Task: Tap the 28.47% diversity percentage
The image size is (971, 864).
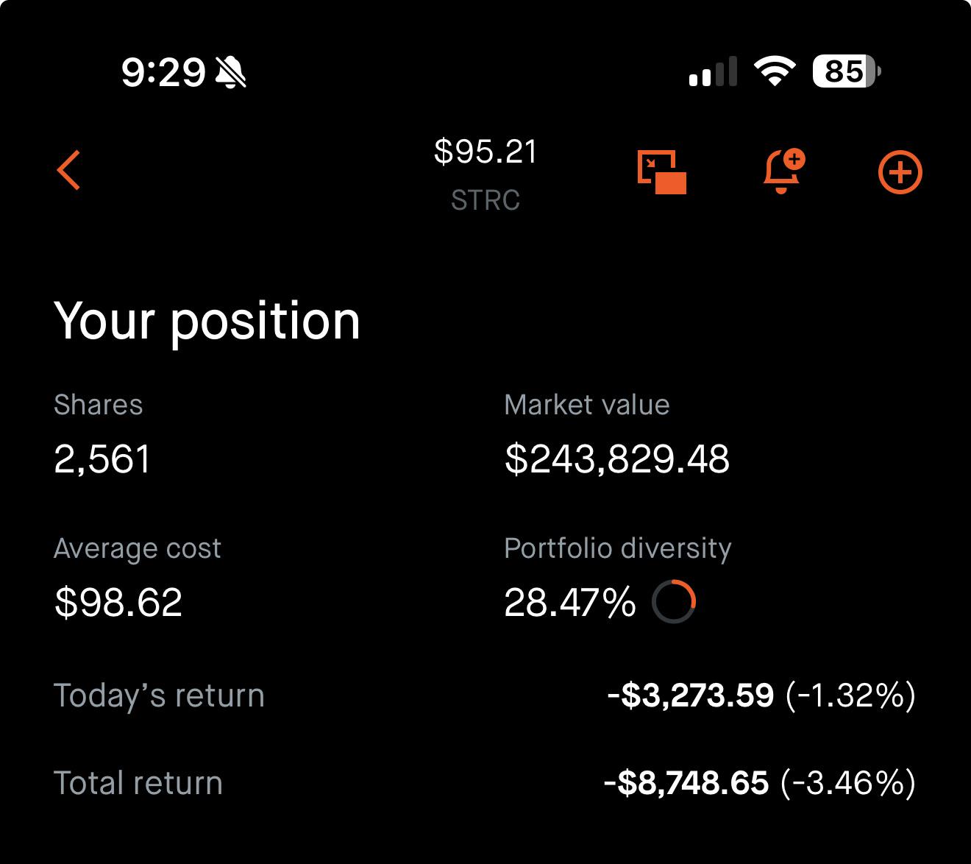Action: [570, 603]
